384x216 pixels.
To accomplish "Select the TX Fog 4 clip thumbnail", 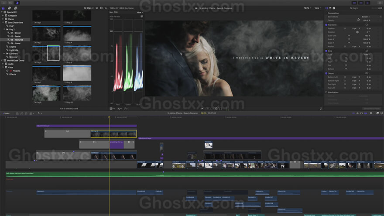I will tap(77, 34).
